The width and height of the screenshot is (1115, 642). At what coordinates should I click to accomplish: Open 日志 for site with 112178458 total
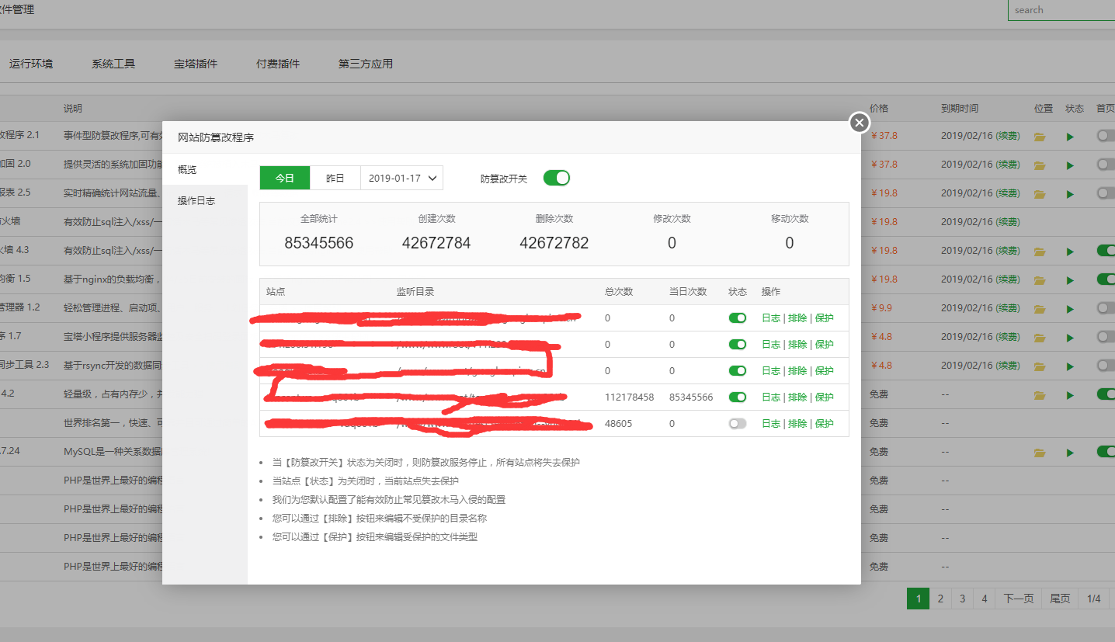pos(771,397)
